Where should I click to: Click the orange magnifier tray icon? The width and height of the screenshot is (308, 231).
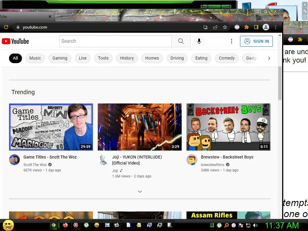226,225
